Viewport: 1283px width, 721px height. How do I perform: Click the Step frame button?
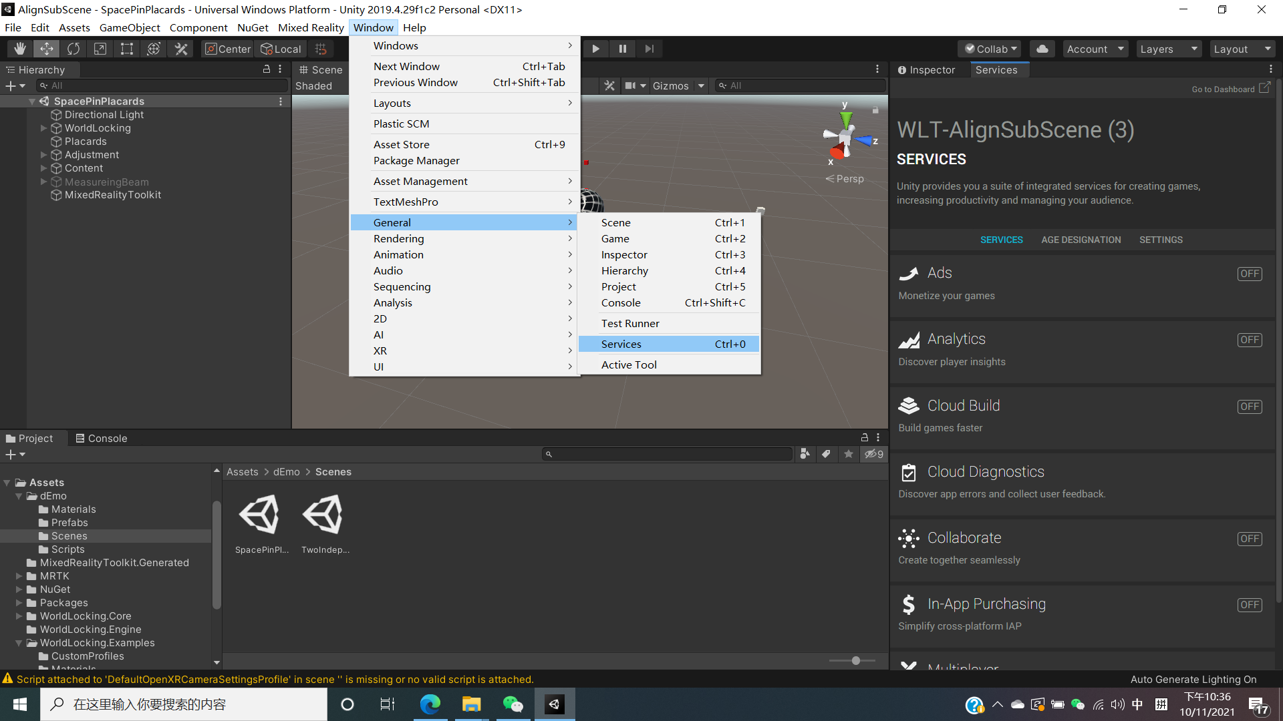pyautogui.click(x=649, y=49)
